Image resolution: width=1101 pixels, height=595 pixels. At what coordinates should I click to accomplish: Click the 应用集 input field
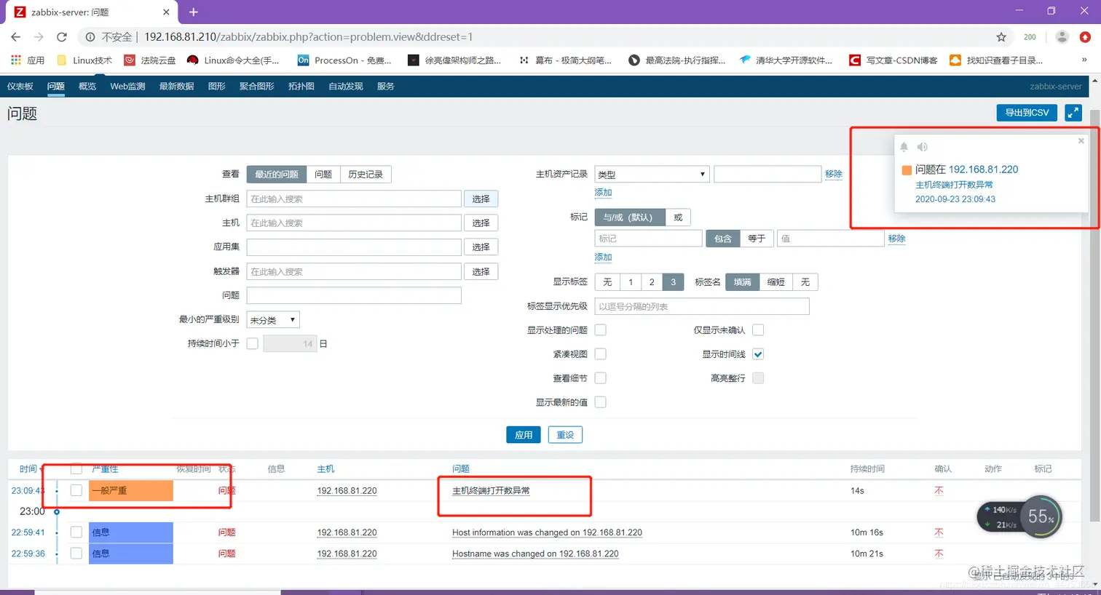click(354, 247)
